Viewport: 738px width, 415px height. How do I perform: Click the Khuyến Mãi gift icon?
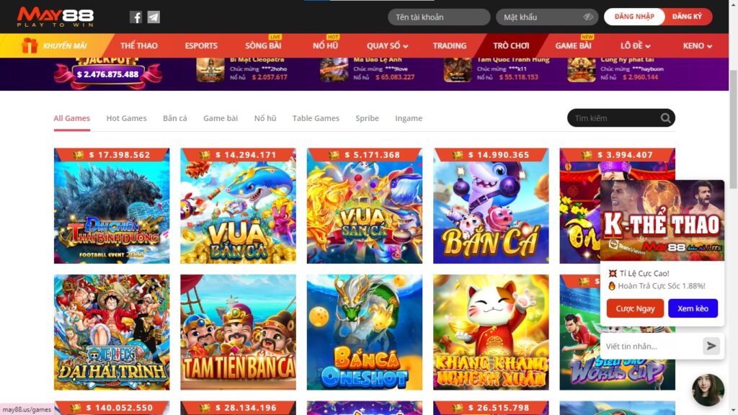[30, 45]
